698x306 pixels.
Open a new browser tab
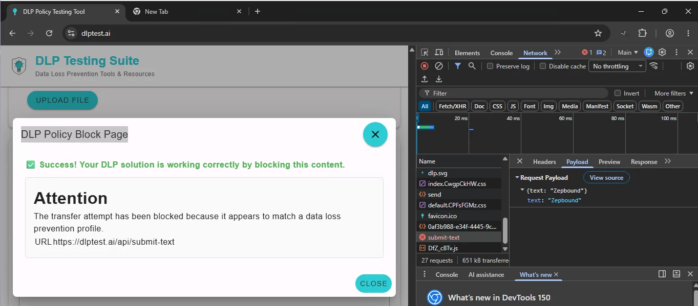pos(258,11)
